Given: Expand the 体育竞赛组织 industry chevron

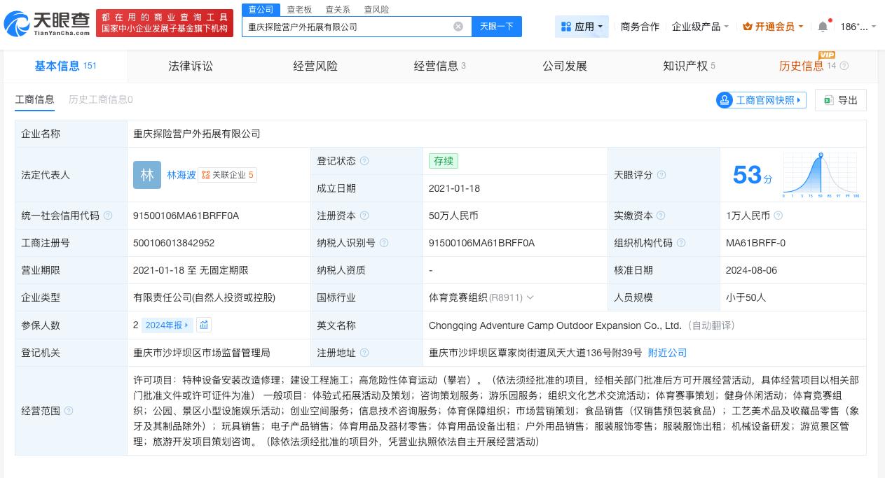Looking at the screenshot, I should coord(530,297).
